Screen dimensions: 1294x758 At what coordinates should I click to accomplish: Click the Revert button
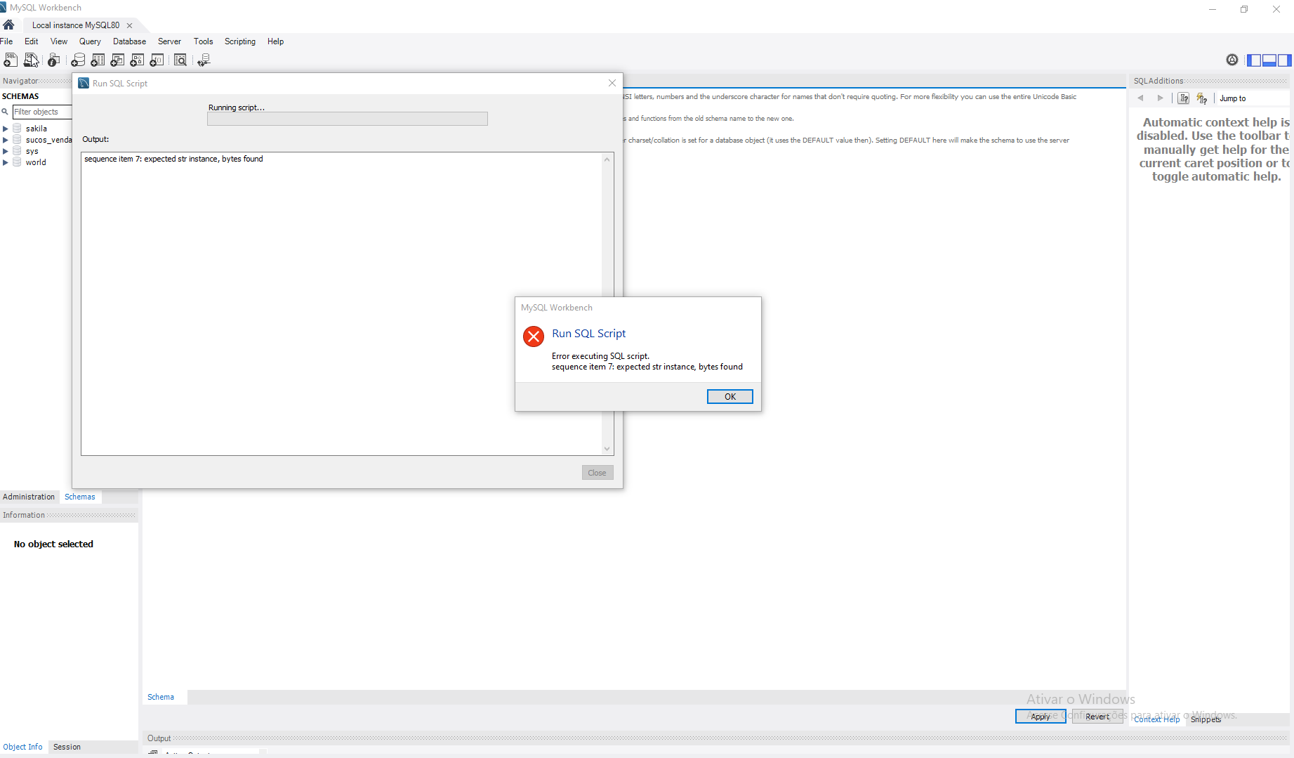click(x=1097, y=717)
